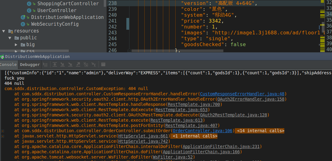The height and width of the screenshot is (161, 332).
Task: Expand the big folder arrow
Action: pos(16,44)
